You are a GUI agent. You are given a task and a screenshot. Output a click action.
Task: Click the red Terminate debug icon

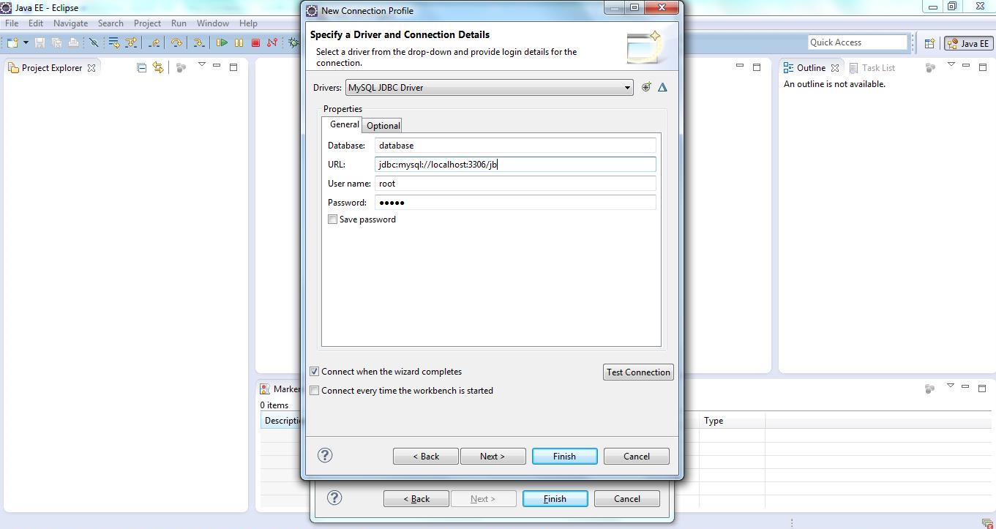[255, 42]
